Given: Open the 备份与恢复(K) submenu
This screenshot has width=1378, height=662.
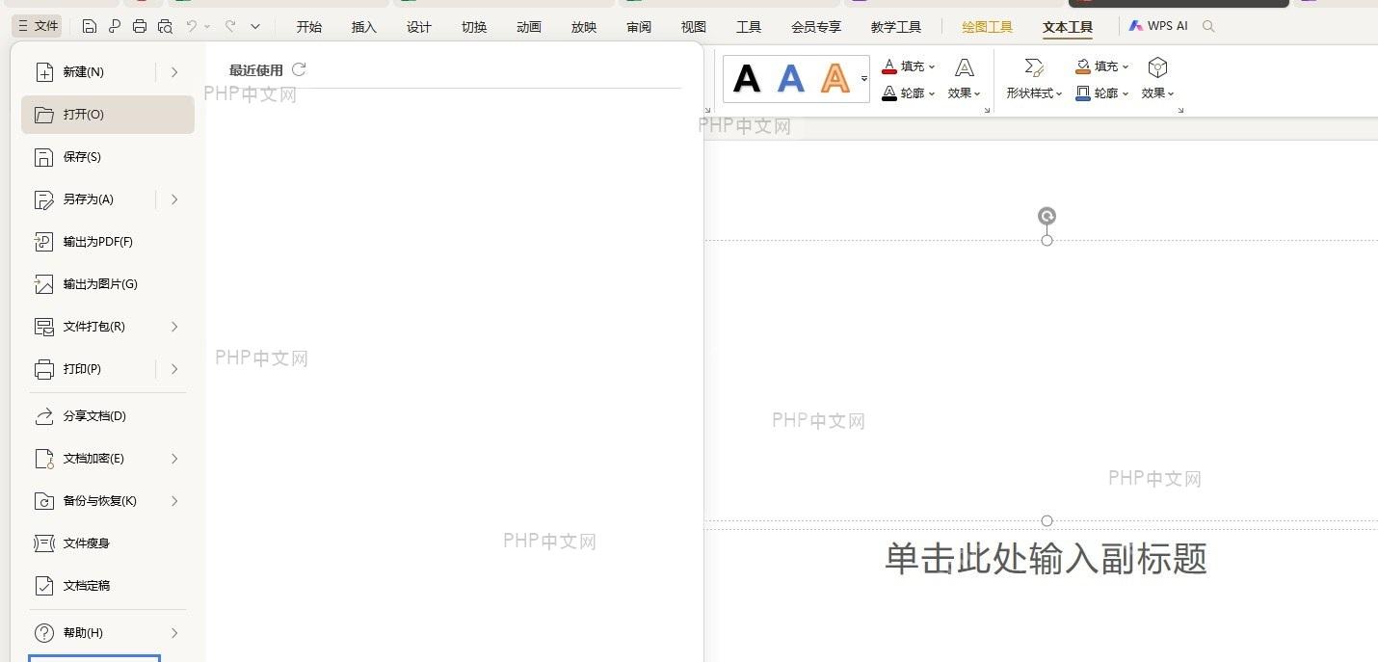Looking at the screenshot, I should click(x=108, y=501).
